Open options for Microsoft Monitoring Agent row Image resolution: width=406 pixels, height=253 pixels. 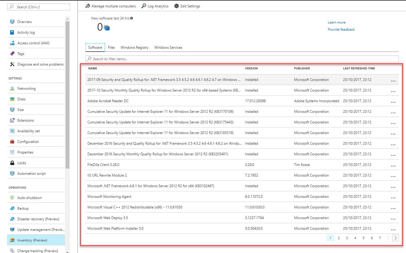click(x=393, y=197)
